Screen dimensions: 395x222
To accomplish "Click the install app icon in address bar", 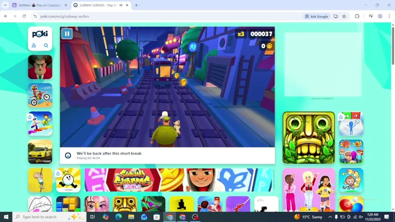I will tap(336, 16).
